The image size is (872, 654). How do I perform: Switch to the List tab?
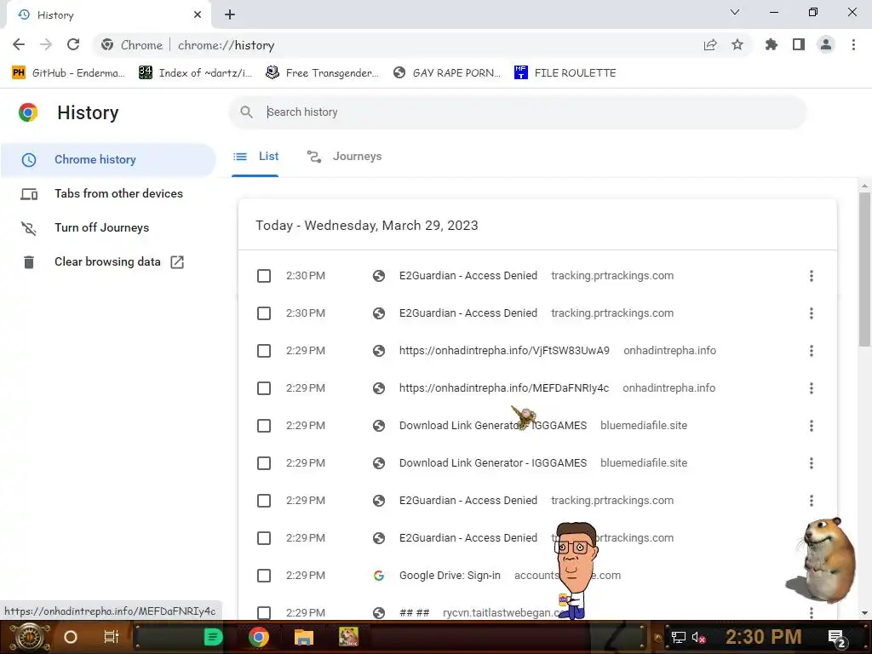click(255, 157)
